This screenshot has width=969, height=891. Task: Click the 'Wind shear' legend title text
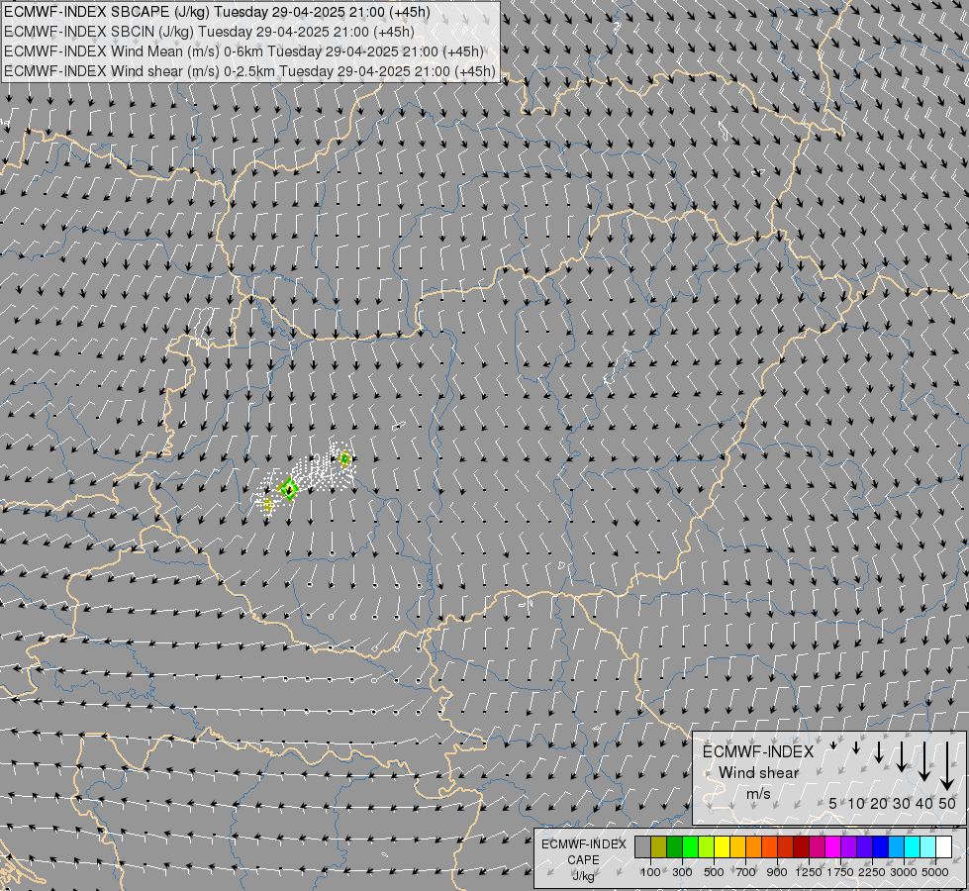pyautogui.click(x=758, y=772)
